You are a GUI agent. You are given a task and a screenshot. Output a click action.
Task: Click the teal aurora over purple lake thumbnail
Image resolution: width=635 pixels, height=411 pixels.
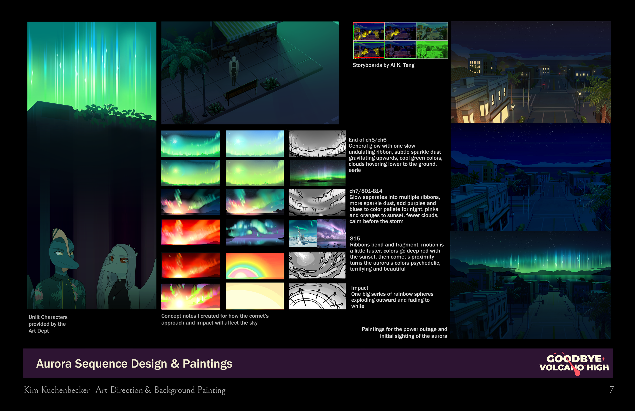pyautogui.click(x=255, y=232)
